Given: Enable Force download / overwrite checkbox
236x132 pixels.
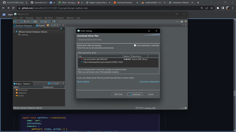Looking at the screenshot, I should pos(135,45).
